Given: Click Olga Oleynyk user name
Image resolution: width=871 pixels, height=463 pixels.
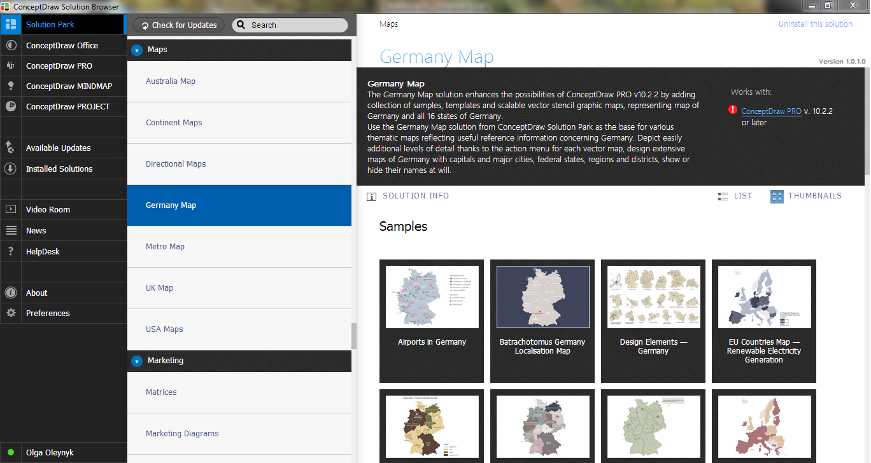Looking at the screenshot, I should click(x=50, y=453).
